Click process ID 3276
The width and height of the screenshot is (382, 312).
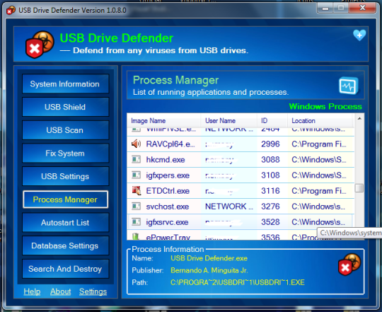[x=270, y=207]
